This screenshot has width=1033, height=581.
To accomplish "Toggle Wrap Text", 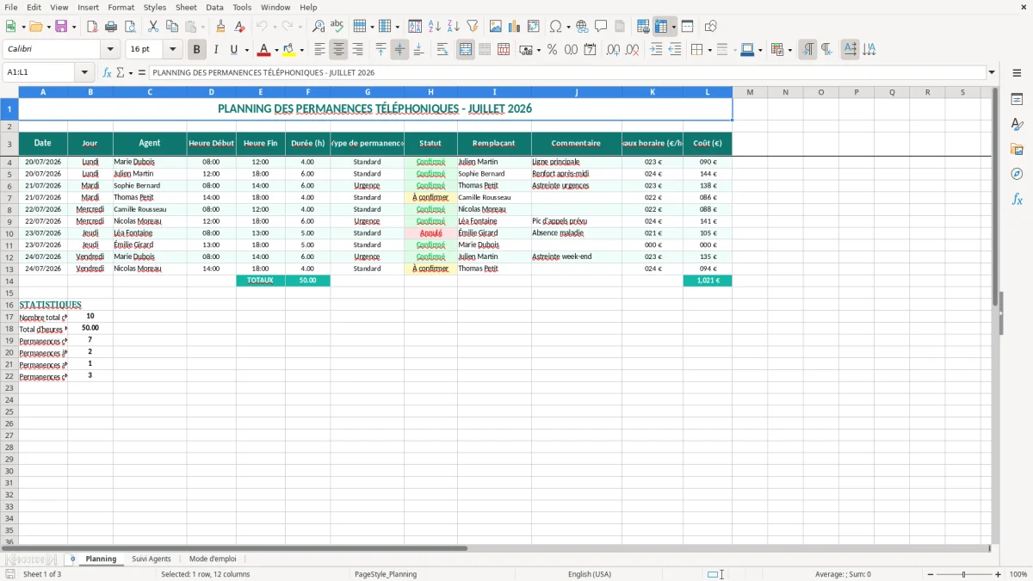I will (x=442, y=50).
